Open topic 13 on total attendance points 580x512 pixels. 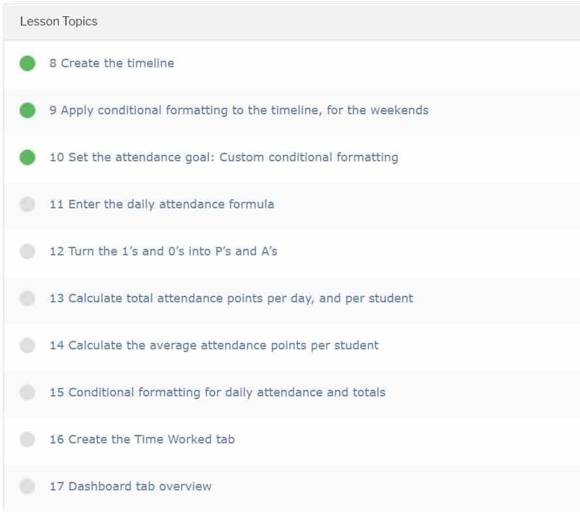click(x=231, y=298)
